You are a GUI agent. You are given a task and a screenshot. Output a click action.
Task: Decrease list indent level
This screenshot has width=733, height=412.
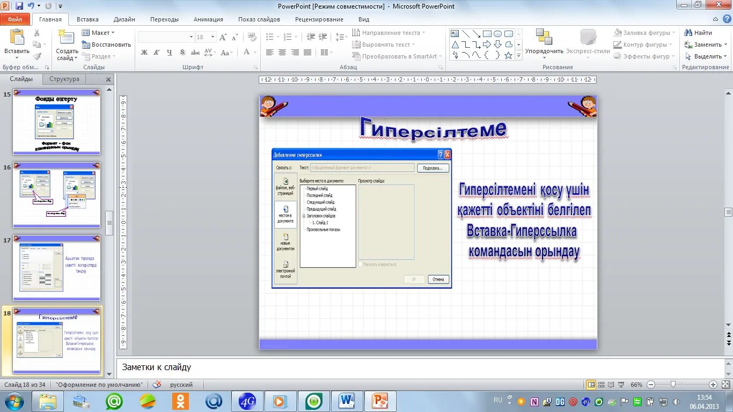[311, 37]
